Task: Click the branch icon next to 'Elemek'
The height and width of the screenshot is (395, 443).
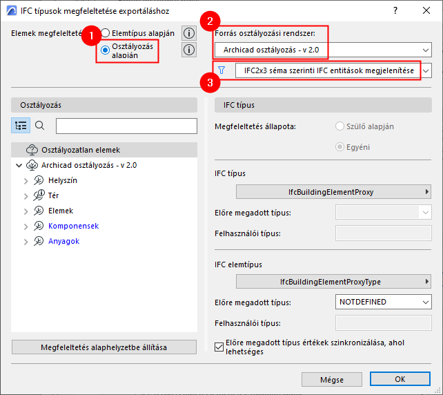Action: tap(39, 211)
